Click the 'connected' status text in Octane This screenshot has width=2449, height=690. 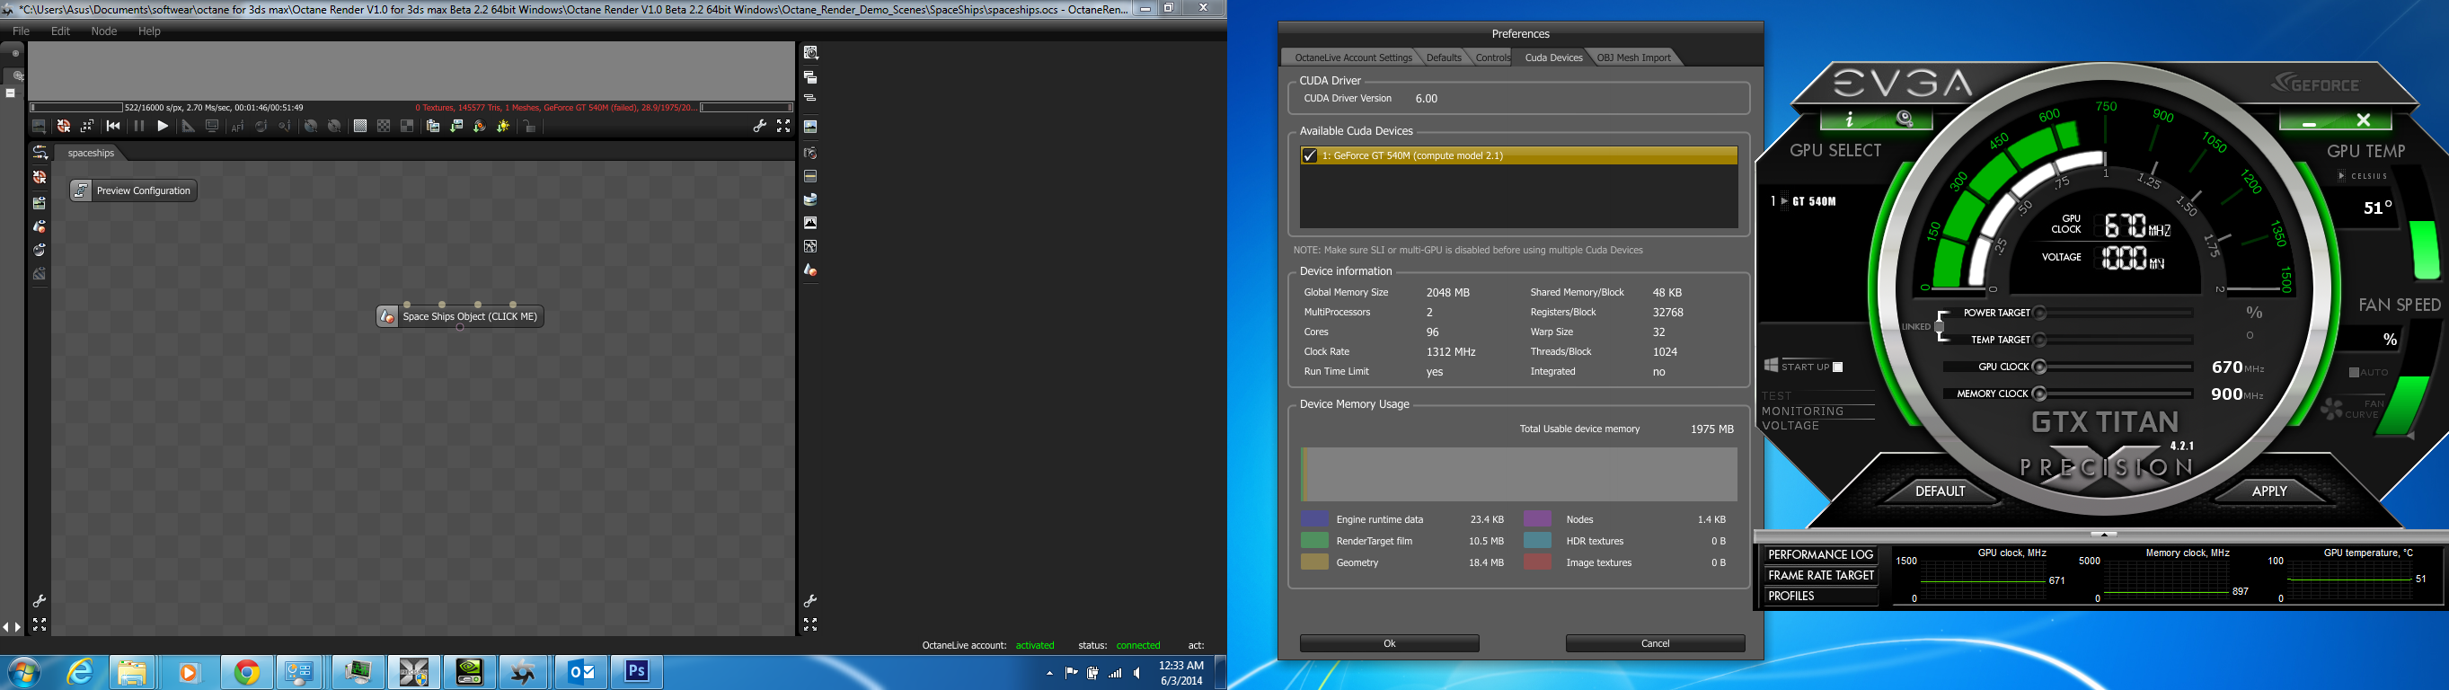click(1138, 645)
